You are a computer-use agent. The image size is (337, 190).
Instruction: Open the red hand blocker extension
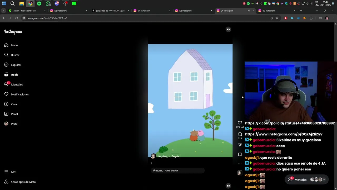(286, 18)
